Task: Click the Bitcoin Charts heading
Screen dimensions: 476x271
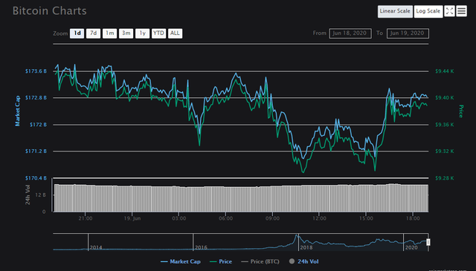Action: point(50,11)
